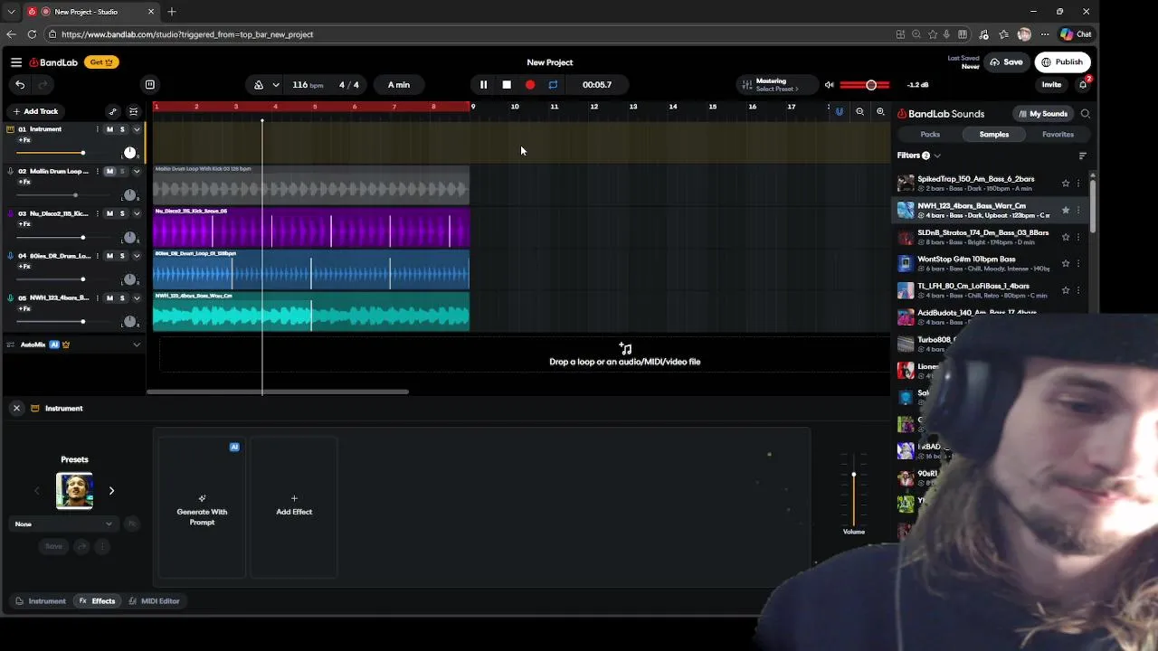Open sort options for samples list

1082,156
